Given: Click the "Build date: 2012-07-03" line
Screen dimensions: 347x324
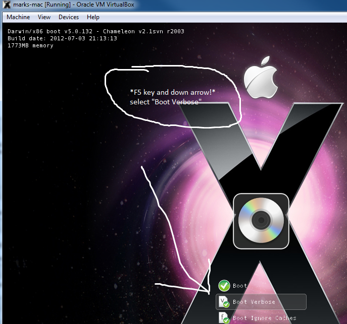Looking at the screenshot, I should click(62, 38).
